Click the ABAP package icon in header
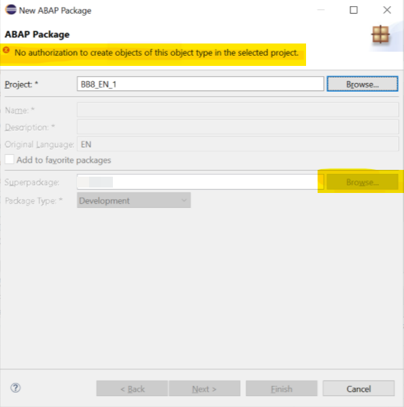Viewport: 404px width, 407px height. tap(381, 34)
